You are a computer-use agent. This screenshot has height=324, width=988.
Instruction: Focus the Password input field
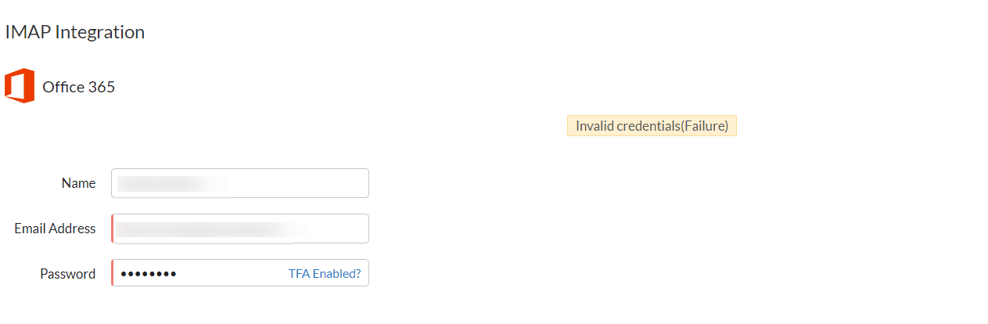pos(240,273)
